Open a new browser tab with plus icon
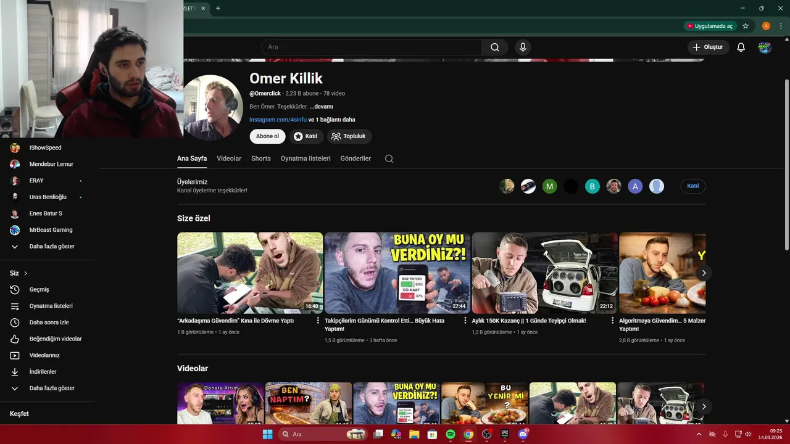Image resolution: width=790 pixels, height=444 pixels. [218, 8]
